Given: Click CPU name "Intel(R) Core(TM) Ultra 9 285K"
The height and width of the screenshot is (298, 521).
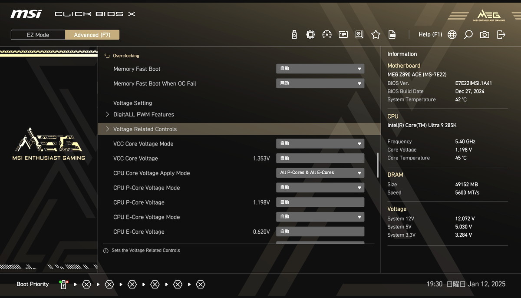Looking at the screenshot, I should (x=422, y=126).
